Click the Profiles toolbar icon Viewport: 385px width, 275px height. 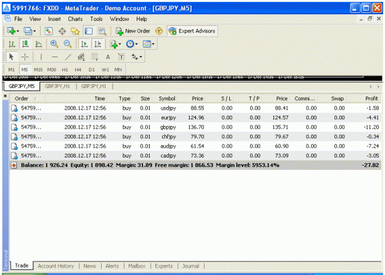click(28, 31)
